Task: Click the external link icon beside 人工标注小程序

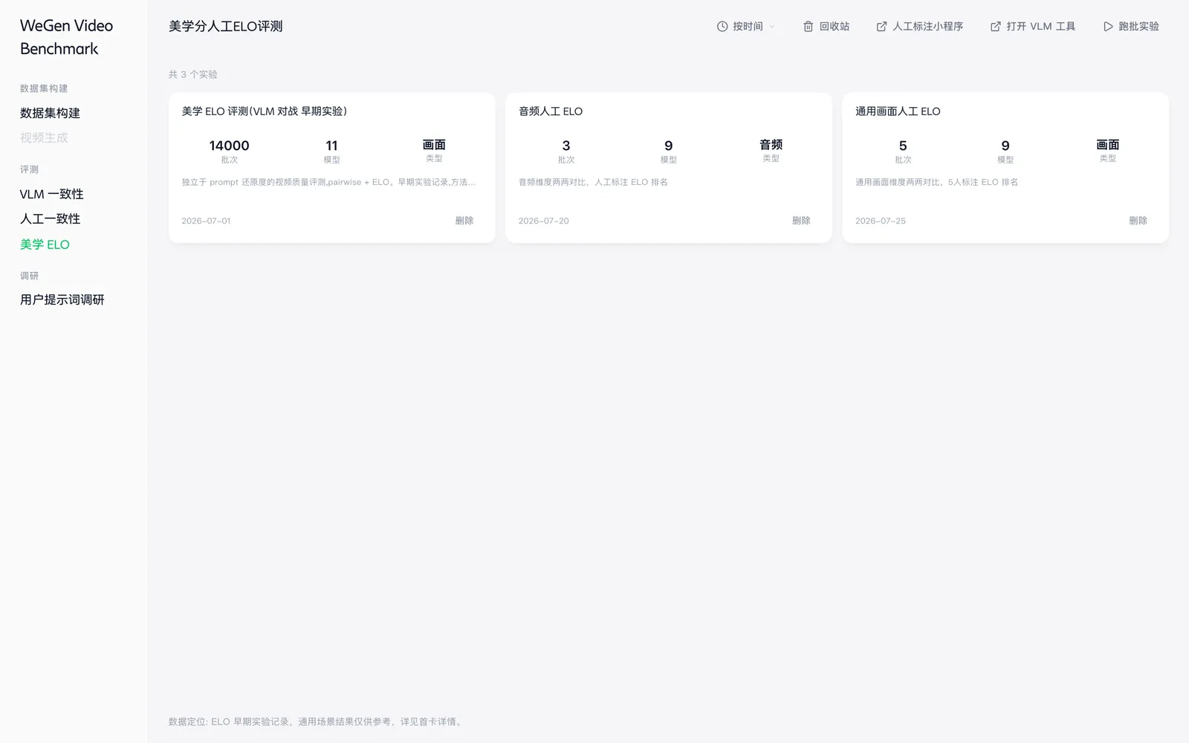Action: 881,27
